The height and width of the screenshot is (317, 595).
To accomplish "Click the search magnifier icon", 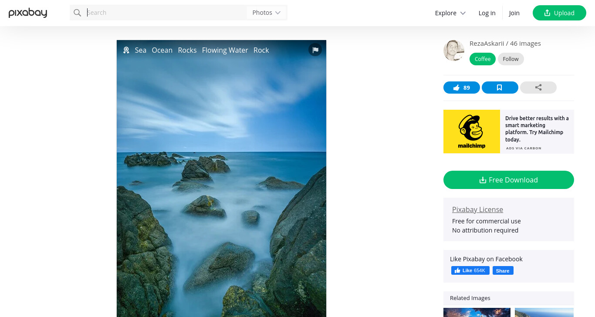I will point(78,13).
